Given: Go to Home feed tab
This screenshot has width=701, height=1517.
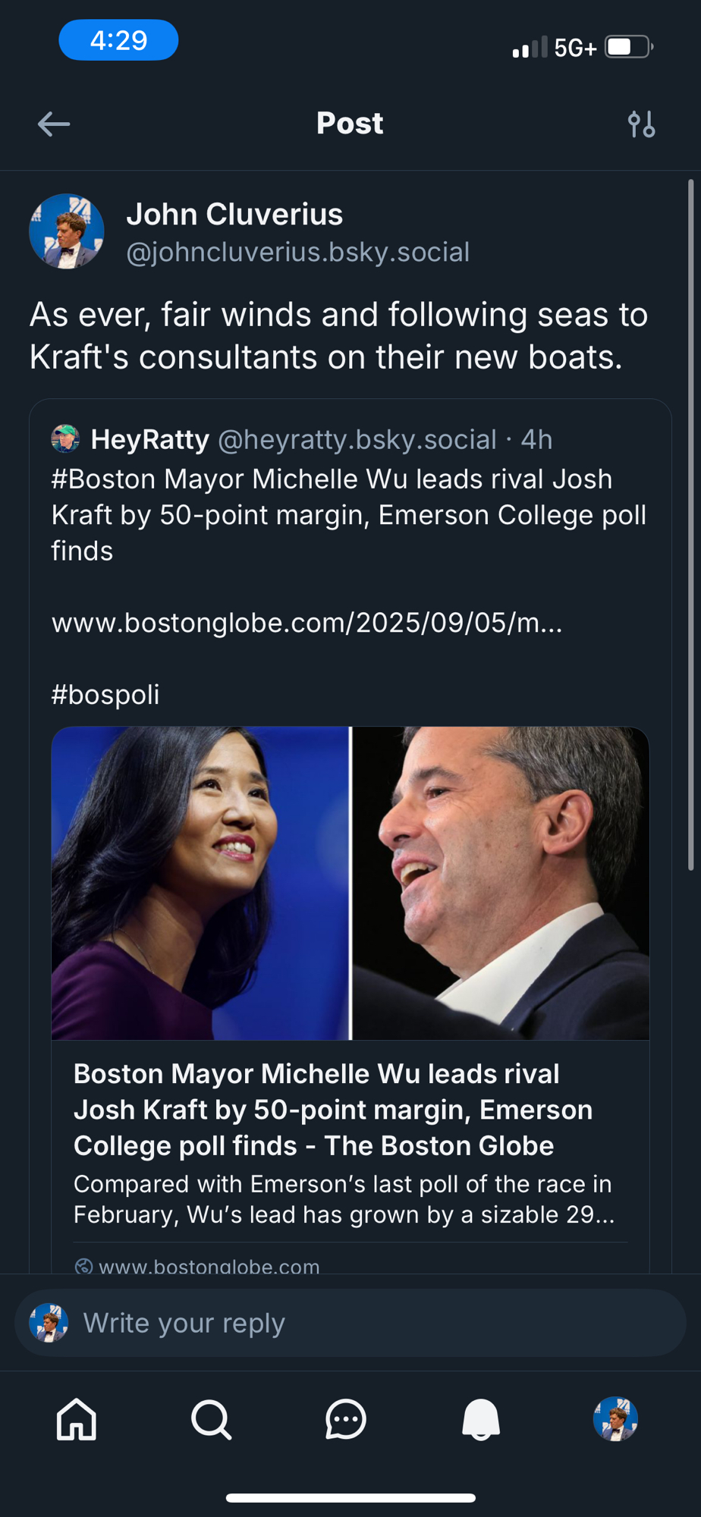Looking at the screenshot, I should coord(77,1419).
